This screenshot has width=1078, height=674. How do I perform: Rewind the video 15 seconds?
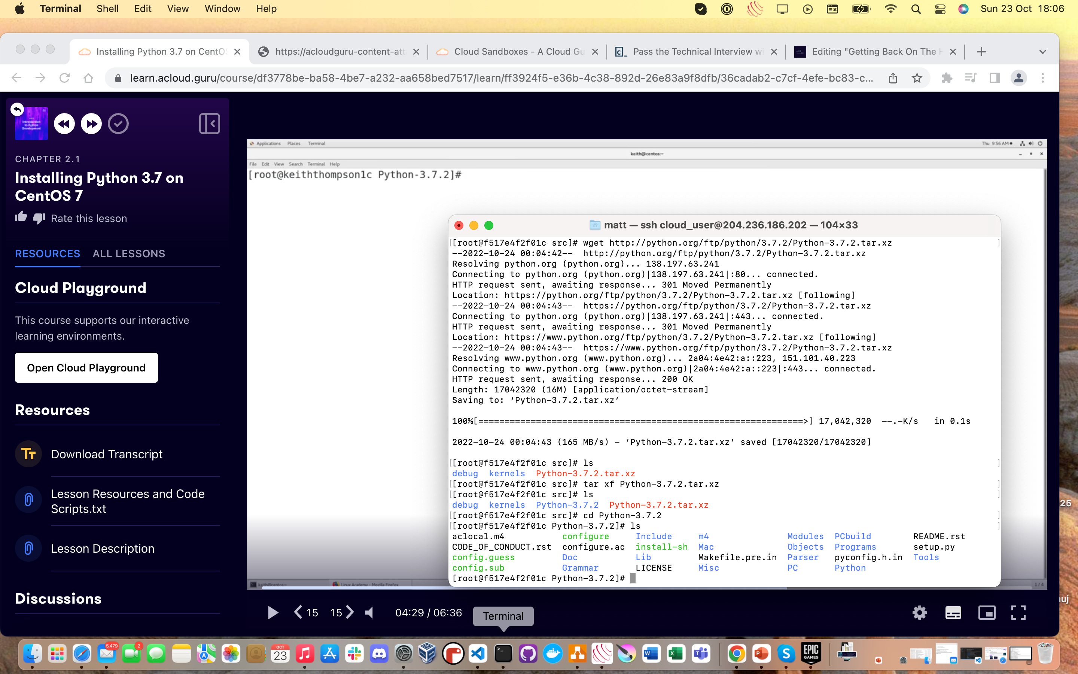(x=306, y=613)
